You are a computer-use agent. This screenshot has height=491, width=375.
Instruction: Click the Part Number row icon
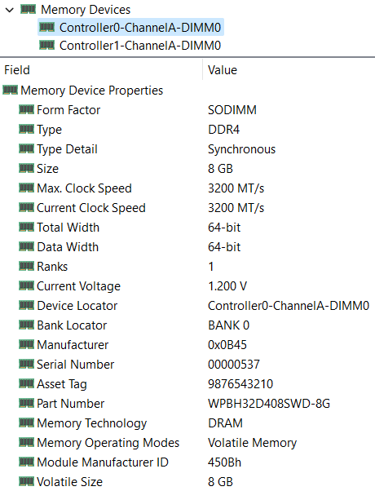[26, 403]
